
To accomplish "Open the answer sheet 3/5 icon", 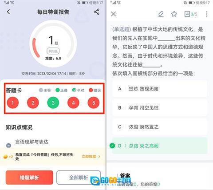I will point(191,14).
